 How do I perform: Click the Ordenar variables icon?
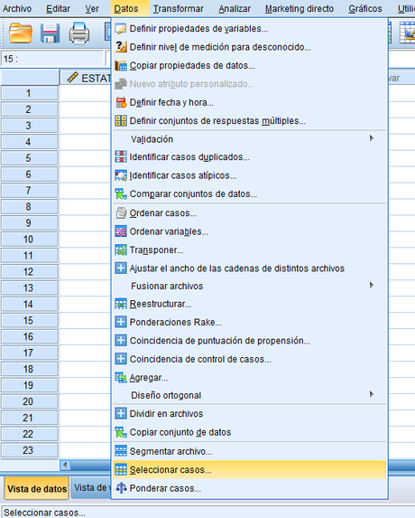pyautogui.click(x=121, y=231)
